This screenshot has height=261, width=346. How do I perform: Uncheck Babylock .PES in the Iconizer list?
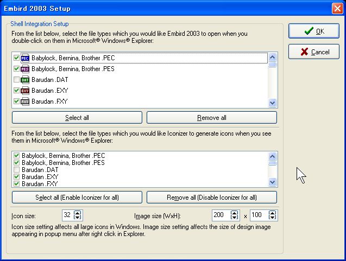tap(16, 162)
